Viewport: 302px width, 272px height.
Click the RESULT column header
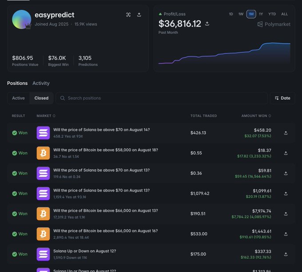18,116
